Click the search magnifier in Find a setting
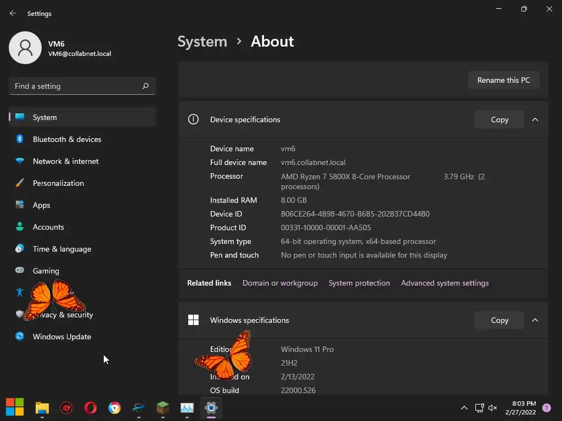562x421 pixels. coord(145,86)
